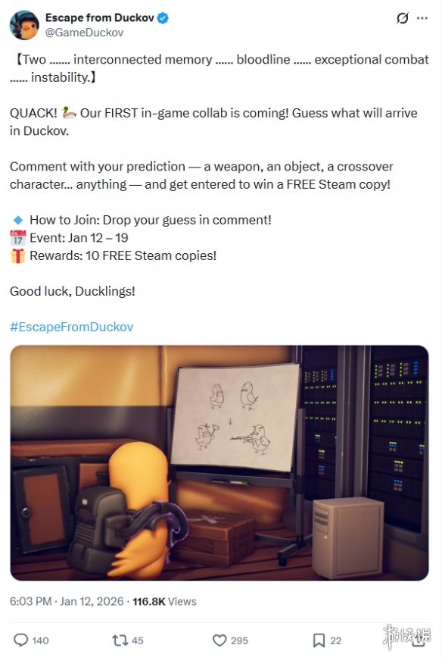The height and width of the screenshot is (658, 442).
Task: Click the blue verified badge
Action: click(163, 18)
